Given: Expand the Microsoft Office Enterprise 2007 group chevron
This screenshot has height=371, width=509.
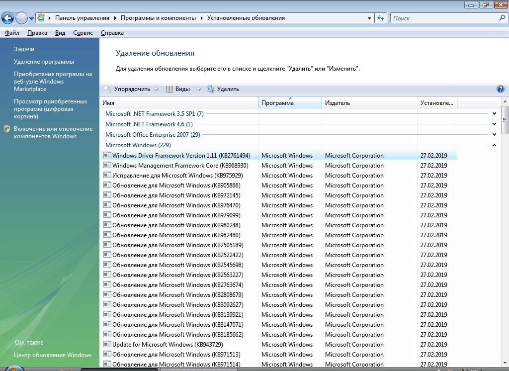Looking at the screenshot, I should (x=494, y=134).
